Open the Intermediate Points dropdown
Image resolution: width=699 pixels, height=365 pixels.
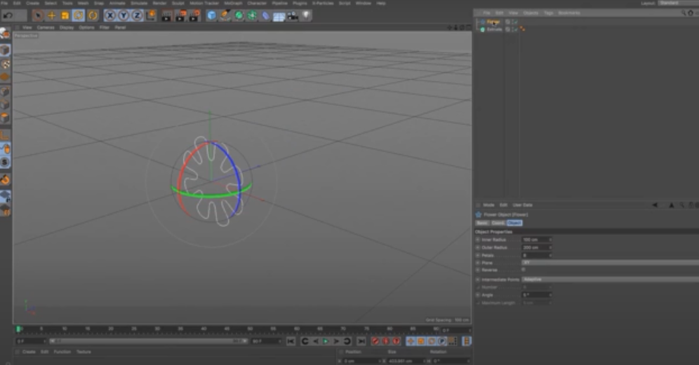(610, 280)
